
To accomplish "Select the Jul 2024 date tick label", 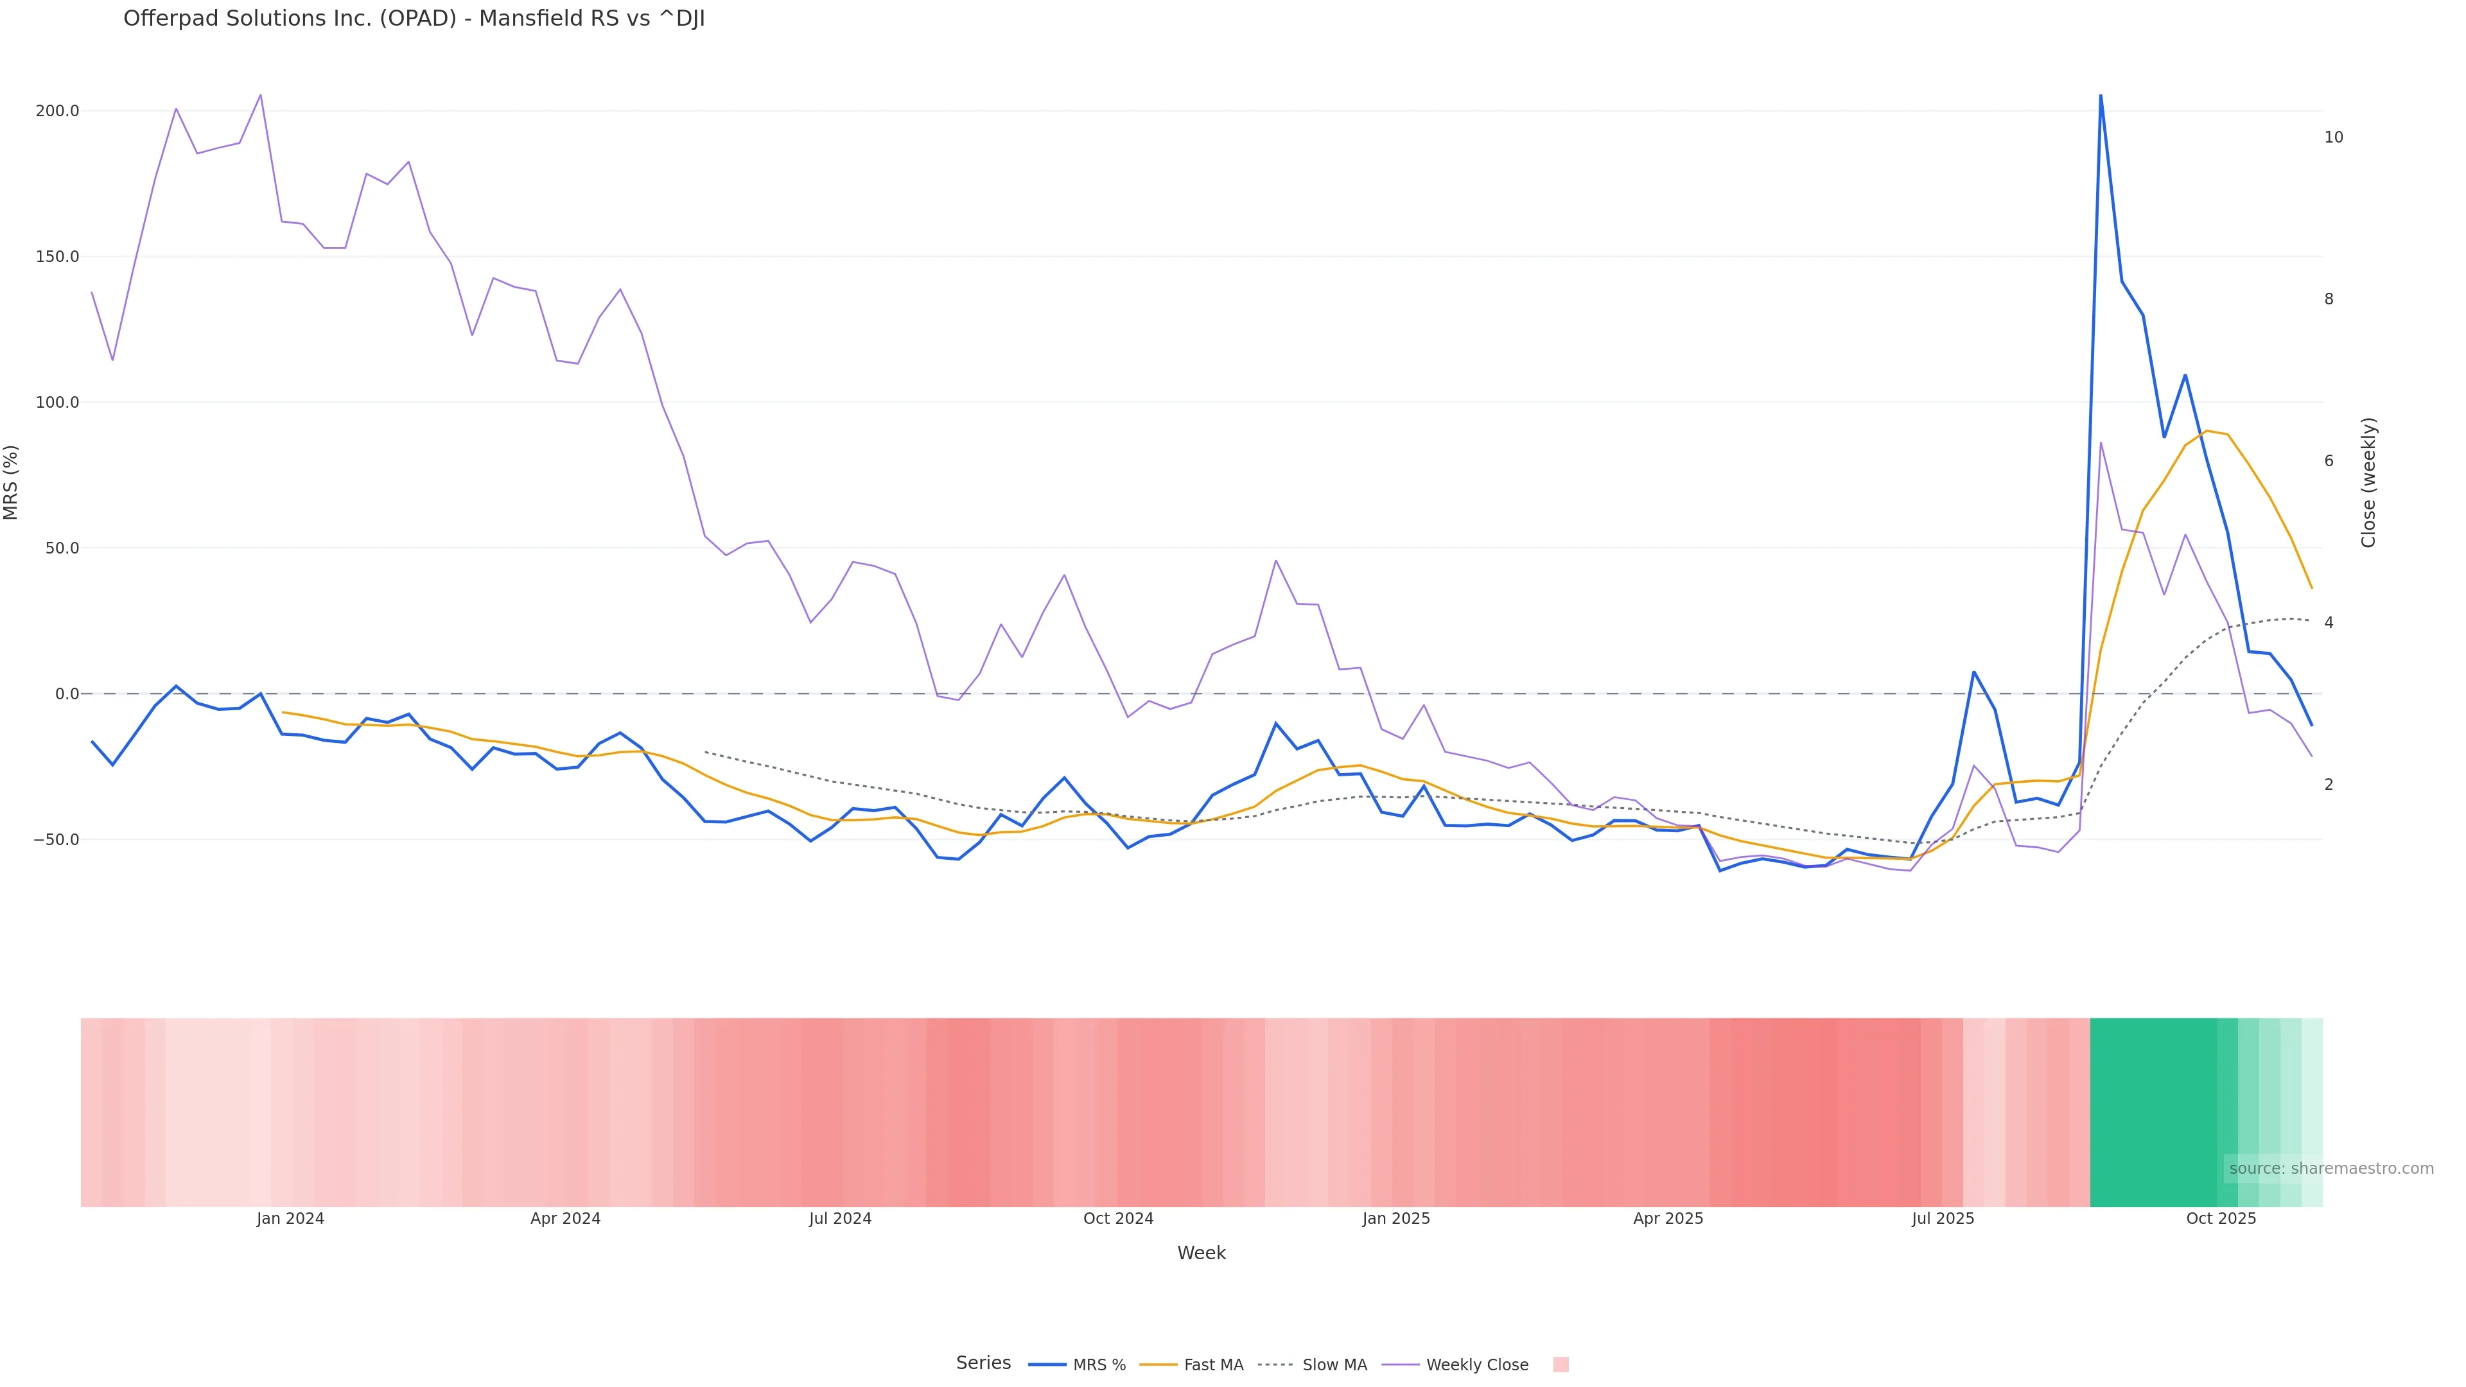I will click(x=839, y=1219).
